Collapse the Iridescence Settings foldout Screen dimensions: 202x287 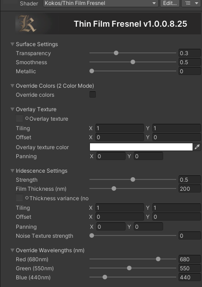[13, 170]
